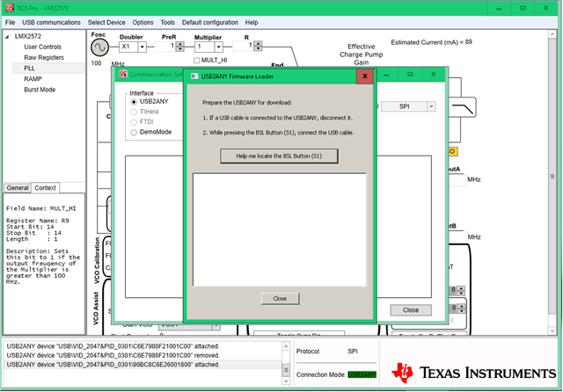The height and width of the screenshot is (392, 563).
Task: Decrease the PreR stepper value
Action: [x=180, y=49]
